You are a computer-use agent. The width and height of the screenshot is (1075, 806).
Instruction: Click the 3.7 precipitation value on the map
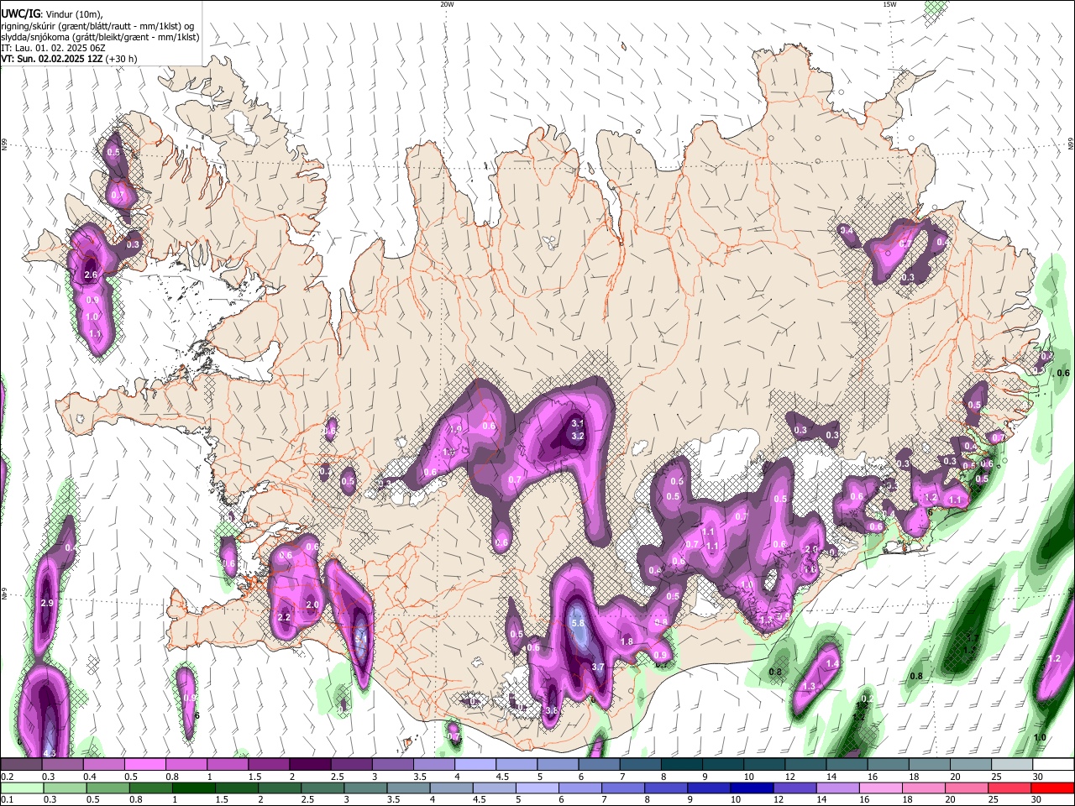(598, 667)
